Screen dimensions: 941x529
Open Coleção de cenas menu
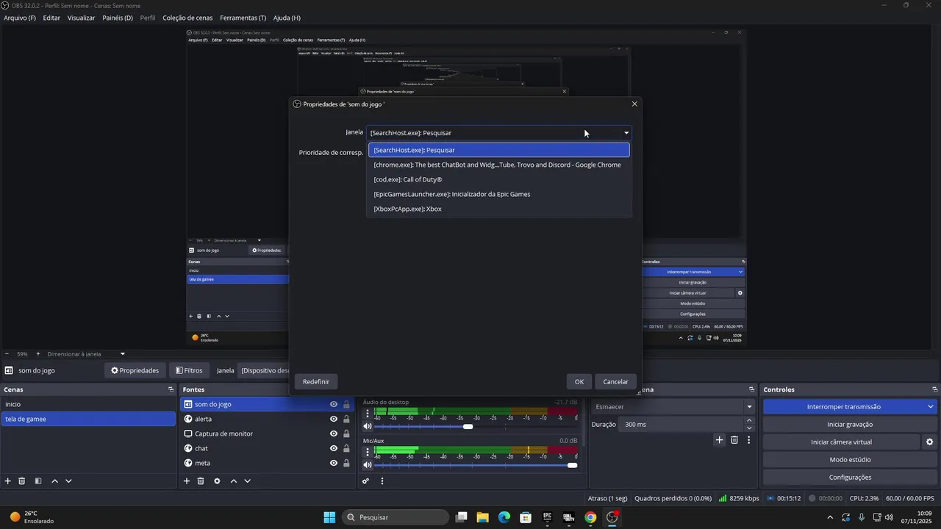tap(188, 18)
